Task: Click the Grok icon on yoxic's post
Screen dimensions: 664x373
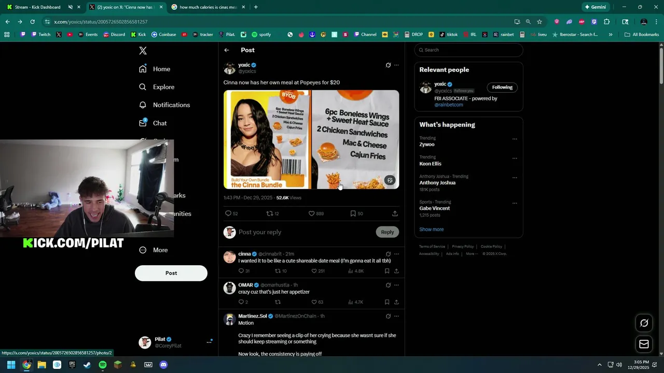Action: 388,65
